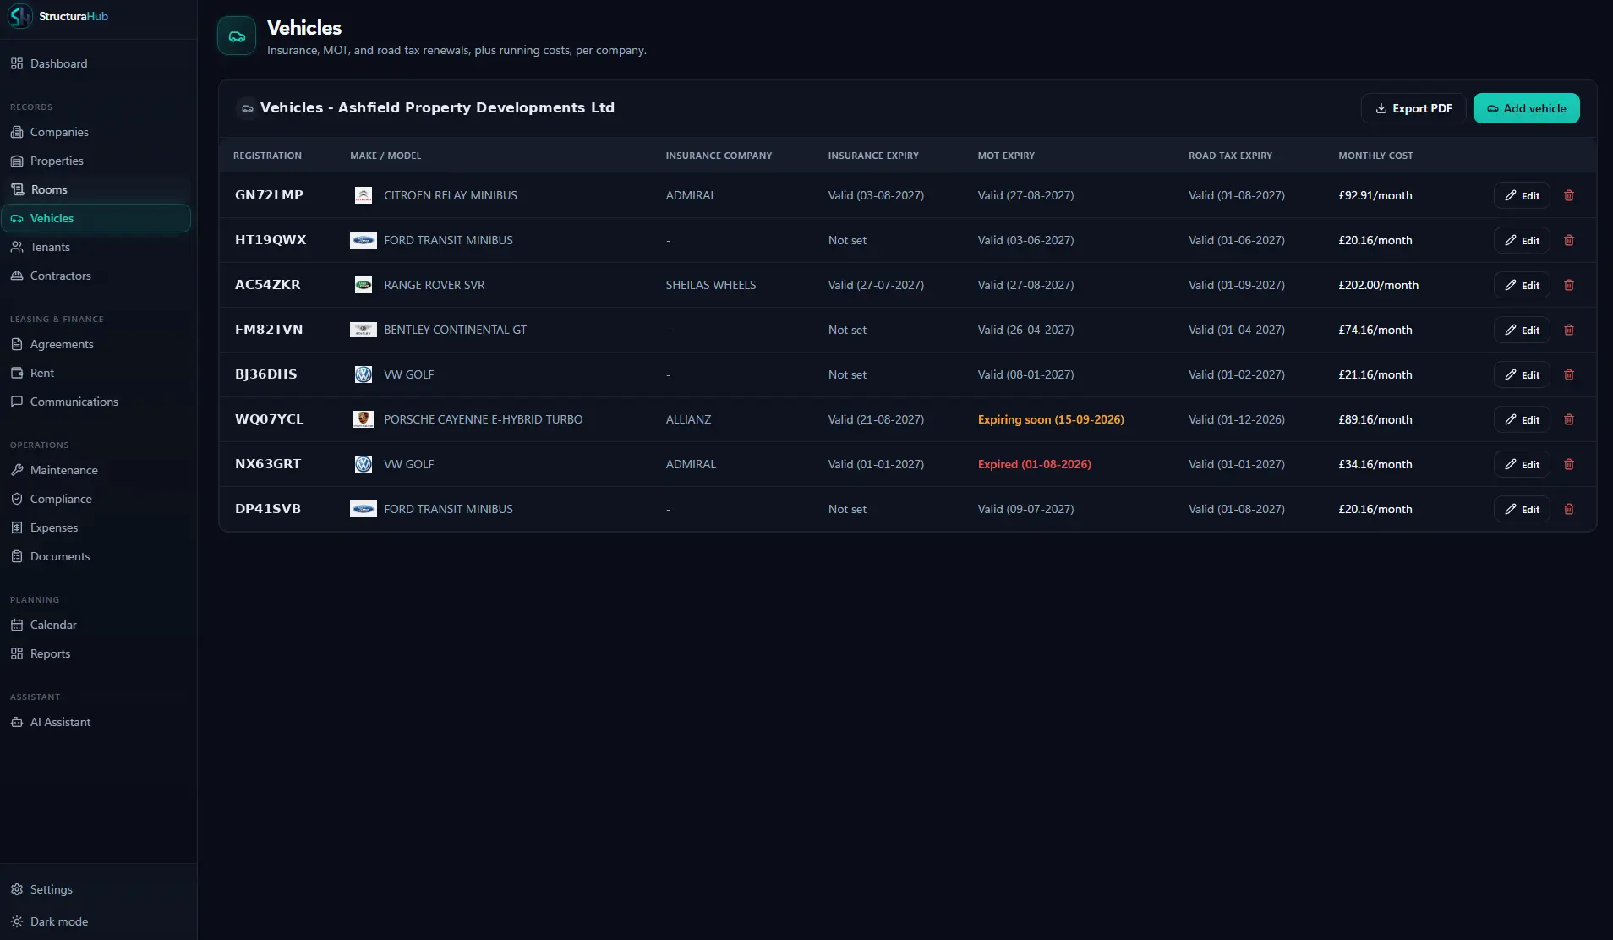Edit the AC54ZKR Range Rover SVR
Screen dimensions: 1613x940
[1522, 285]
